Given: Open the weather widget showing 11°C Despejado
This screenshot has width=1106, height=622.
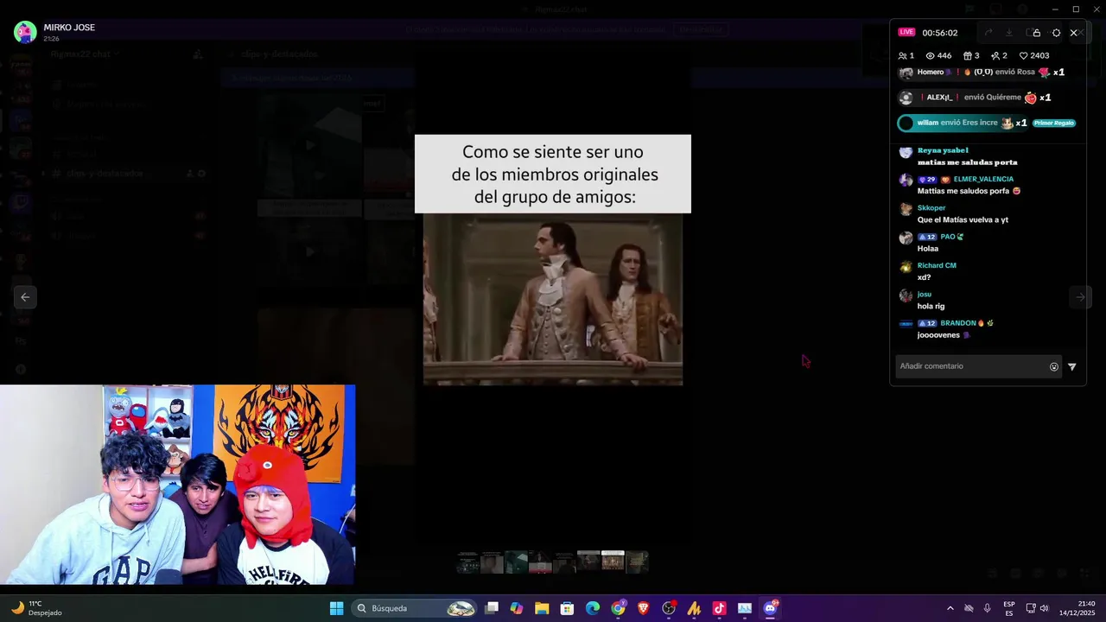Looking at the screenshot, I should pos(36,608).
